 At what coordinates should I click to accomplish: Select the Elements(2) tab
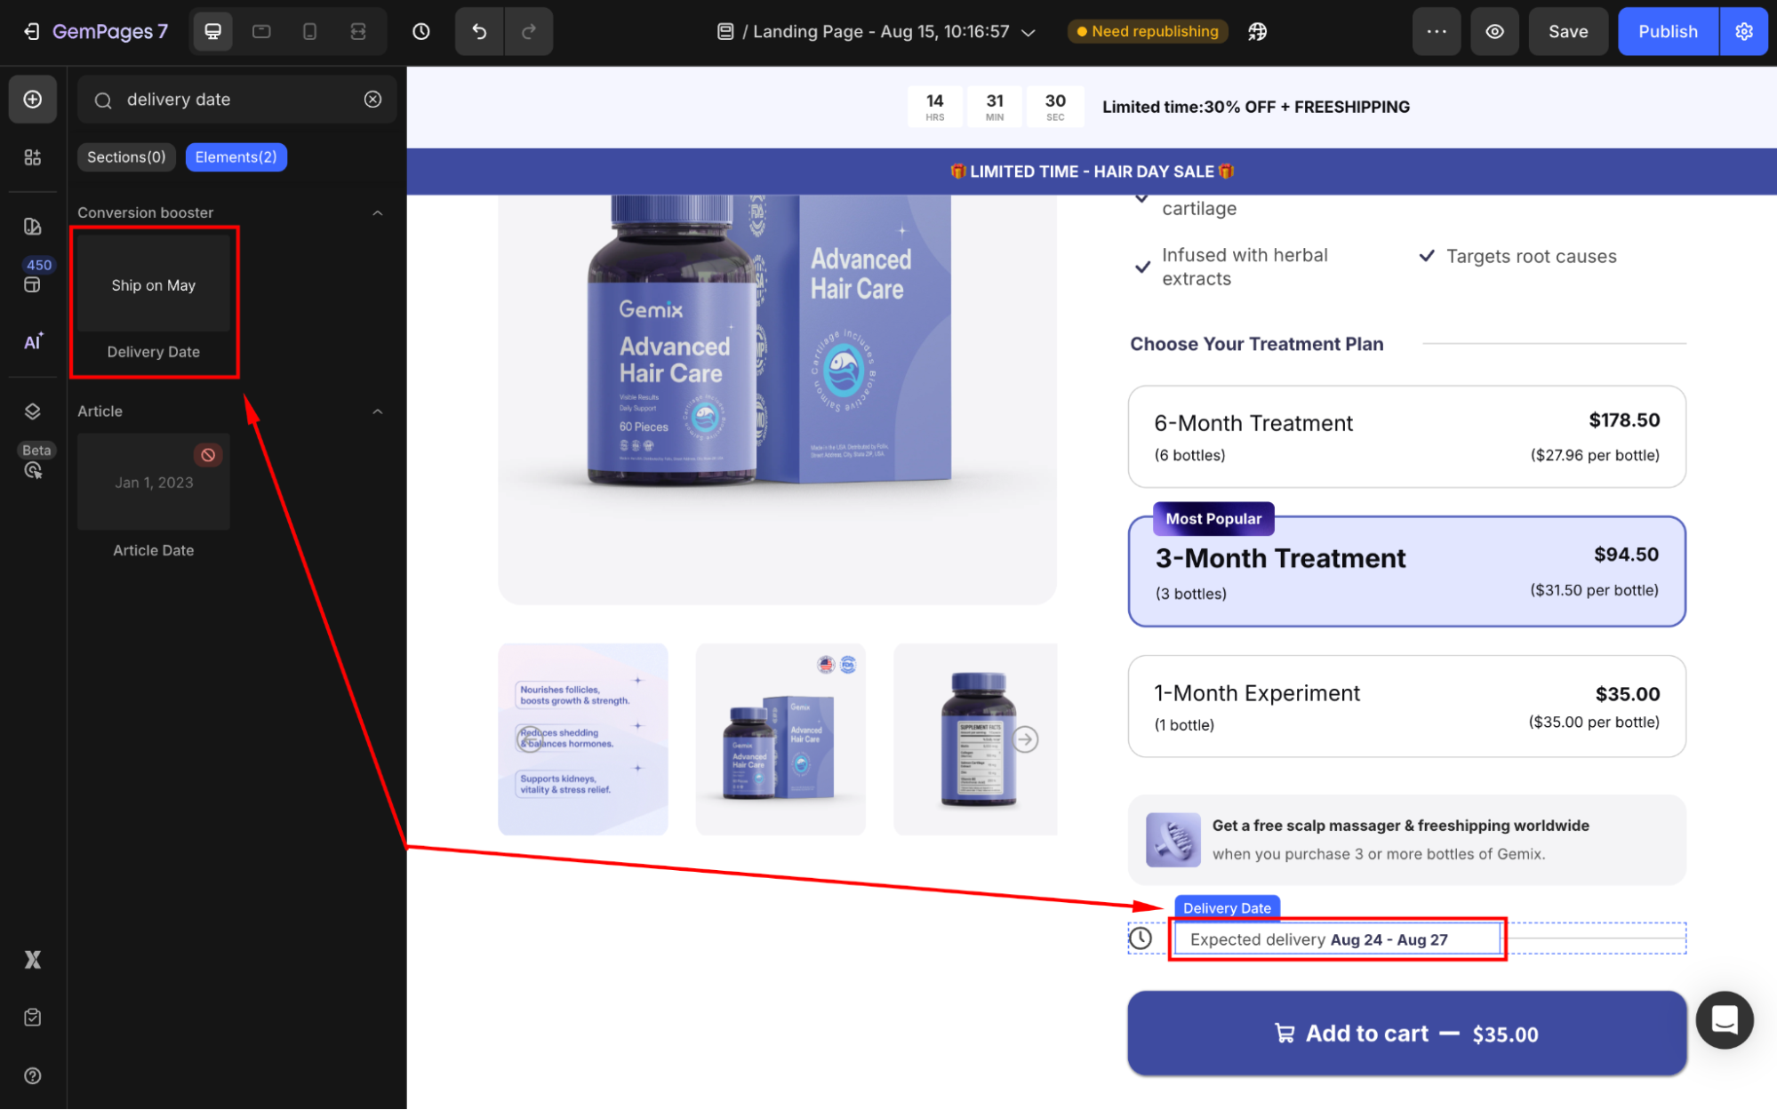[x=236, y=157]
